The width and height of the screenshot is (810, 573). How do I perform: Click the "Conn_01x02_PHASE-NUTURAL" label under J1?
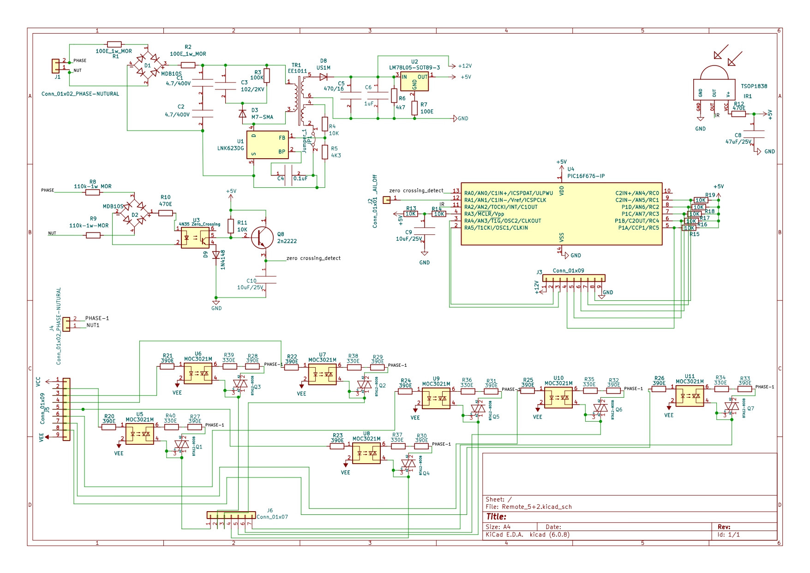80,94
